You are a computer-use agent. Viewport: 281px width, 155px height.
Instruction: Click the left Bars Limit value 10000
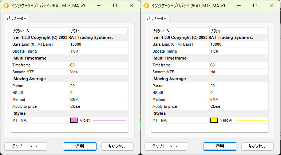coord(76,44)
